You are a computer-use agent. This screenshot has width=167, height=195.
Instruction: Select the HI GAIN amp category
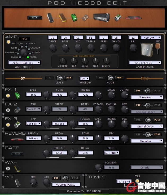click(x=30, y=54)
